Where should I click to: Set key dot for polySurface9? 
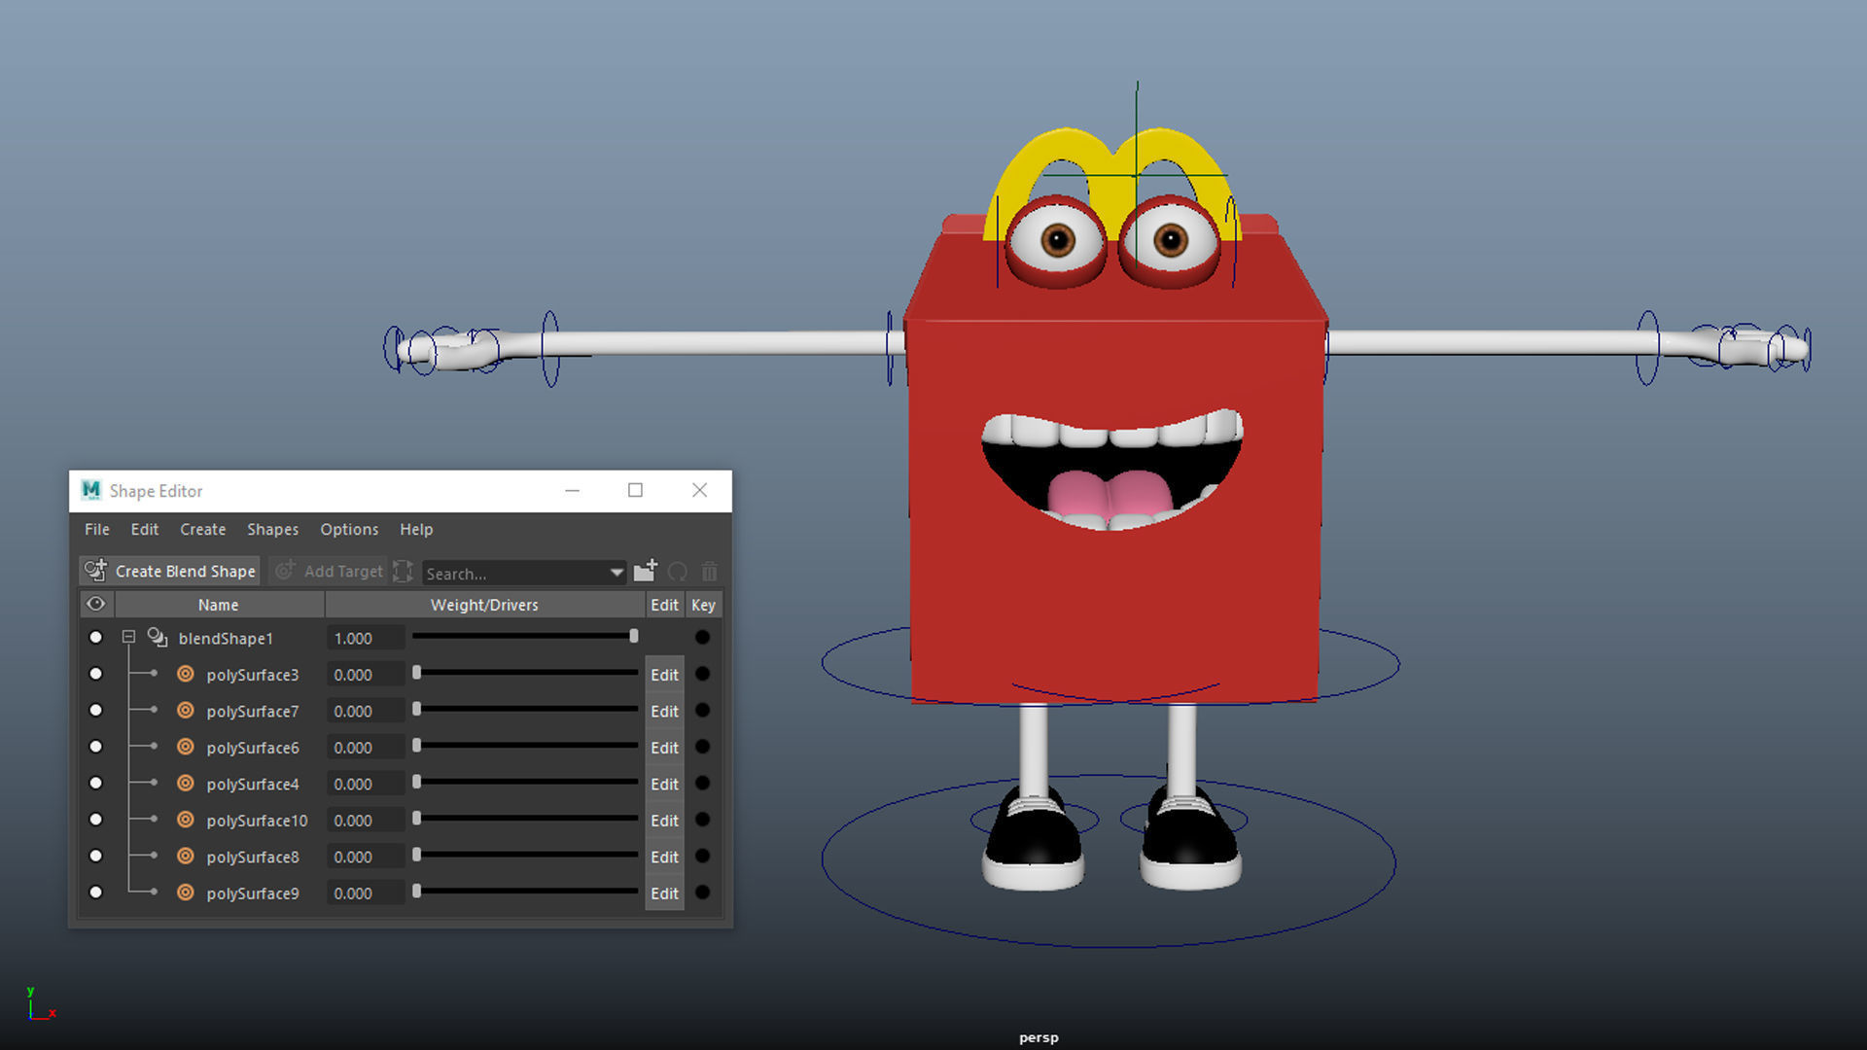[x=702, y=892]
